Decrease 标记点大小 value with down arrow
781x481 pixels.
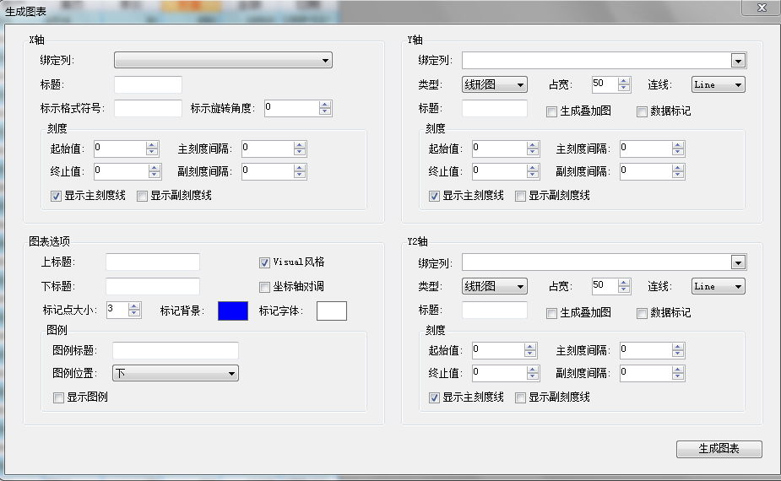click(x=134, y=313)
